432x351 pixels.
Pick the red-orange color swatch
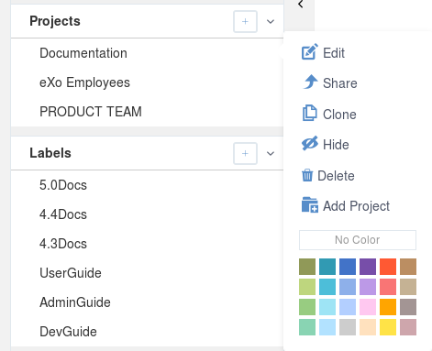coord(388,267)
